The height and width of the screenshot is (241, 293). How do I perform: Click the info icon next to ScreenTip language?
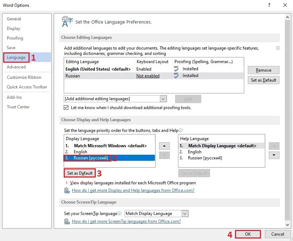point(120,214)
